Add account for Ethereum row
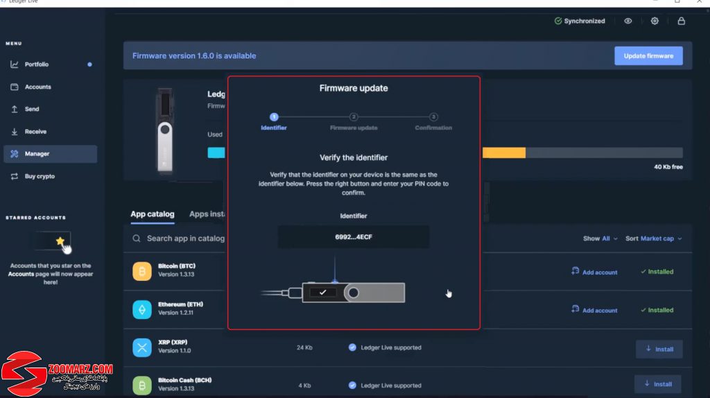 594,310
